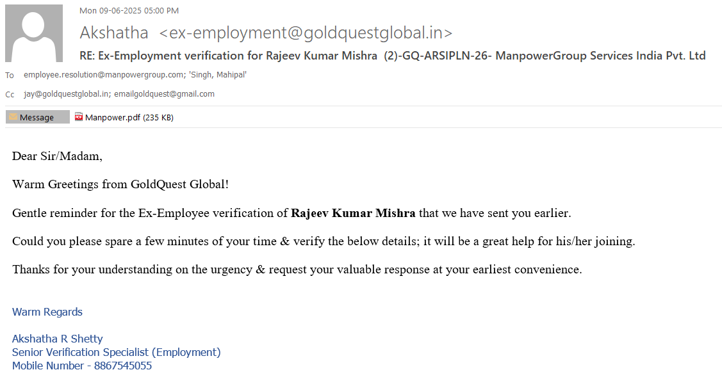Screen dimensions: 722x379
Task: Click the mobile number 8867545055 in the signature
Action: (x=123, y=366)
